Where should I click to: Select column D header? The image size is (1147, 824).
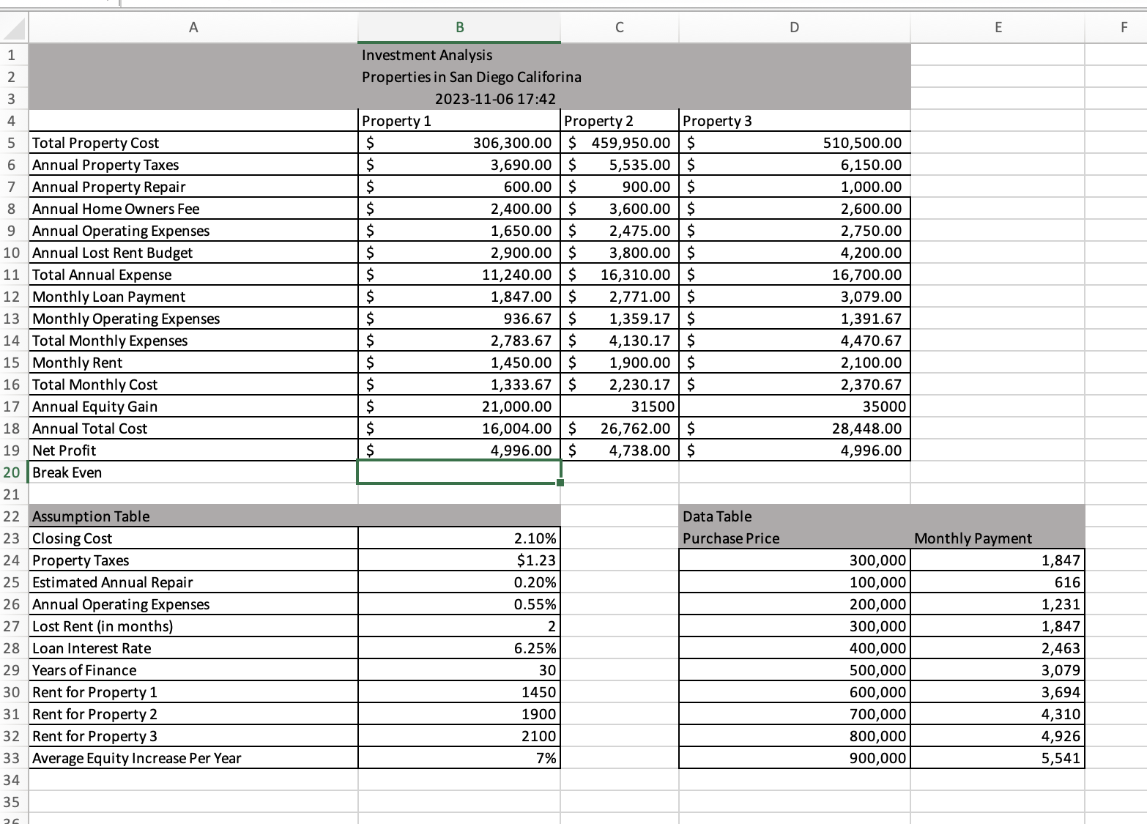(795, 28)
